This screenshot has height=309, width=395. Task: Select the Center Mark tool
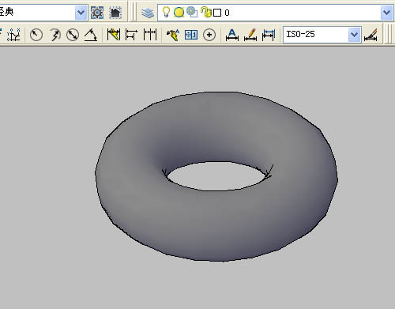point(209,35)
